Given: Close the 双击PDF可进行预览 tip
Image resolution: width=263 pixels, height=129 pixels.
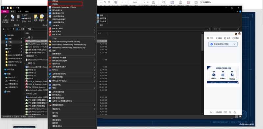Looking at the screenshot, I should 234,44.
